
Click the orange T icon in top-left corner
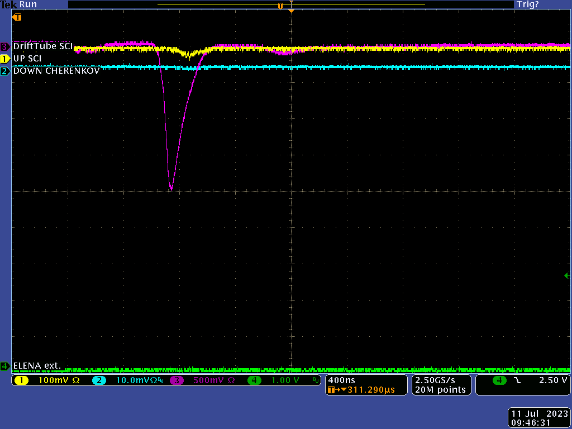coord(17,17)
